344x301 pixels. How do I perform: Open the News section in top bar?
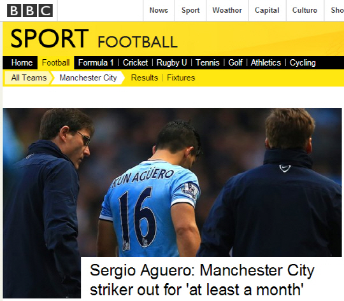159,10
